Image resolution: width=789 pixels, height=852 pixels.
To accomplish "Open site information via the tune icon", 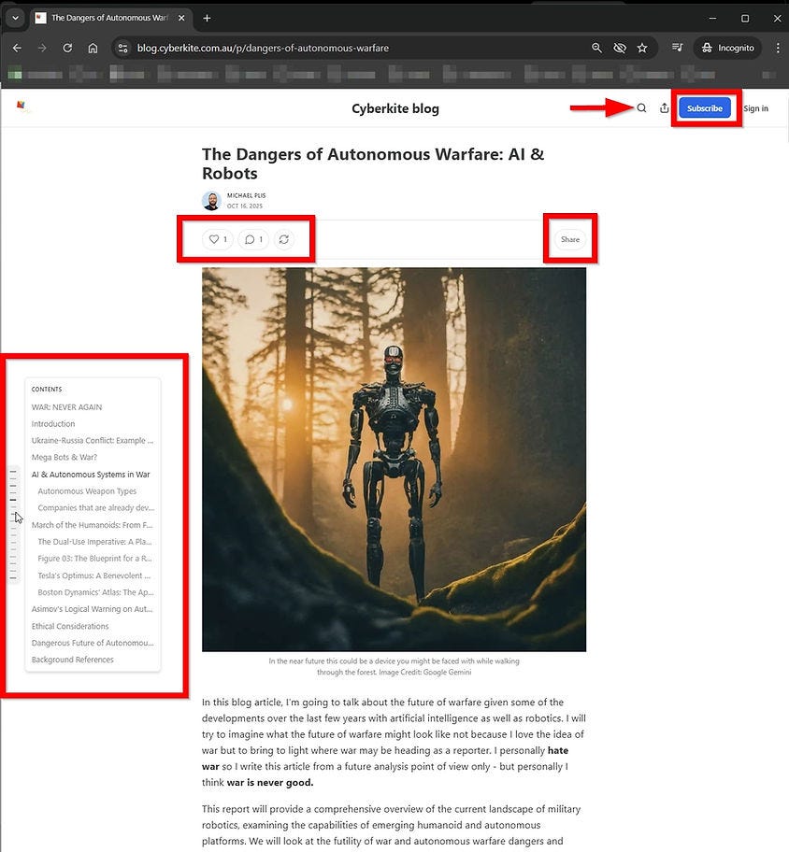I will click(123, 48).
